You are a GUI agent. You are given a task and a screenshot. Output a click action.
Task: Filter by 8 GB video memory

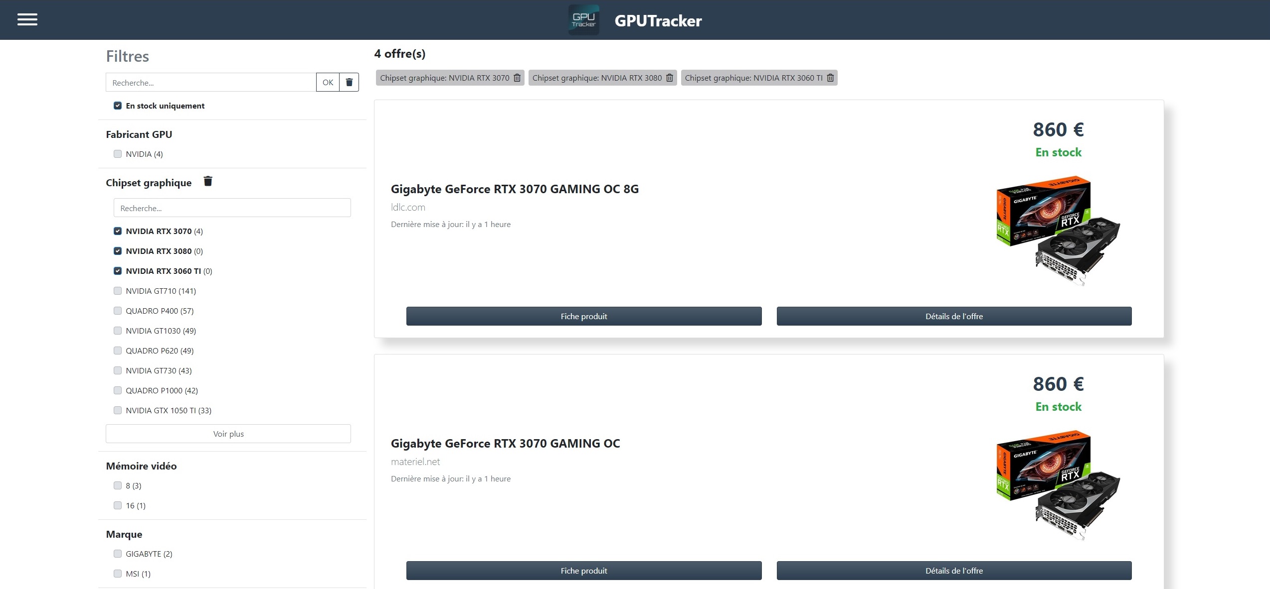tap(118, 485)
